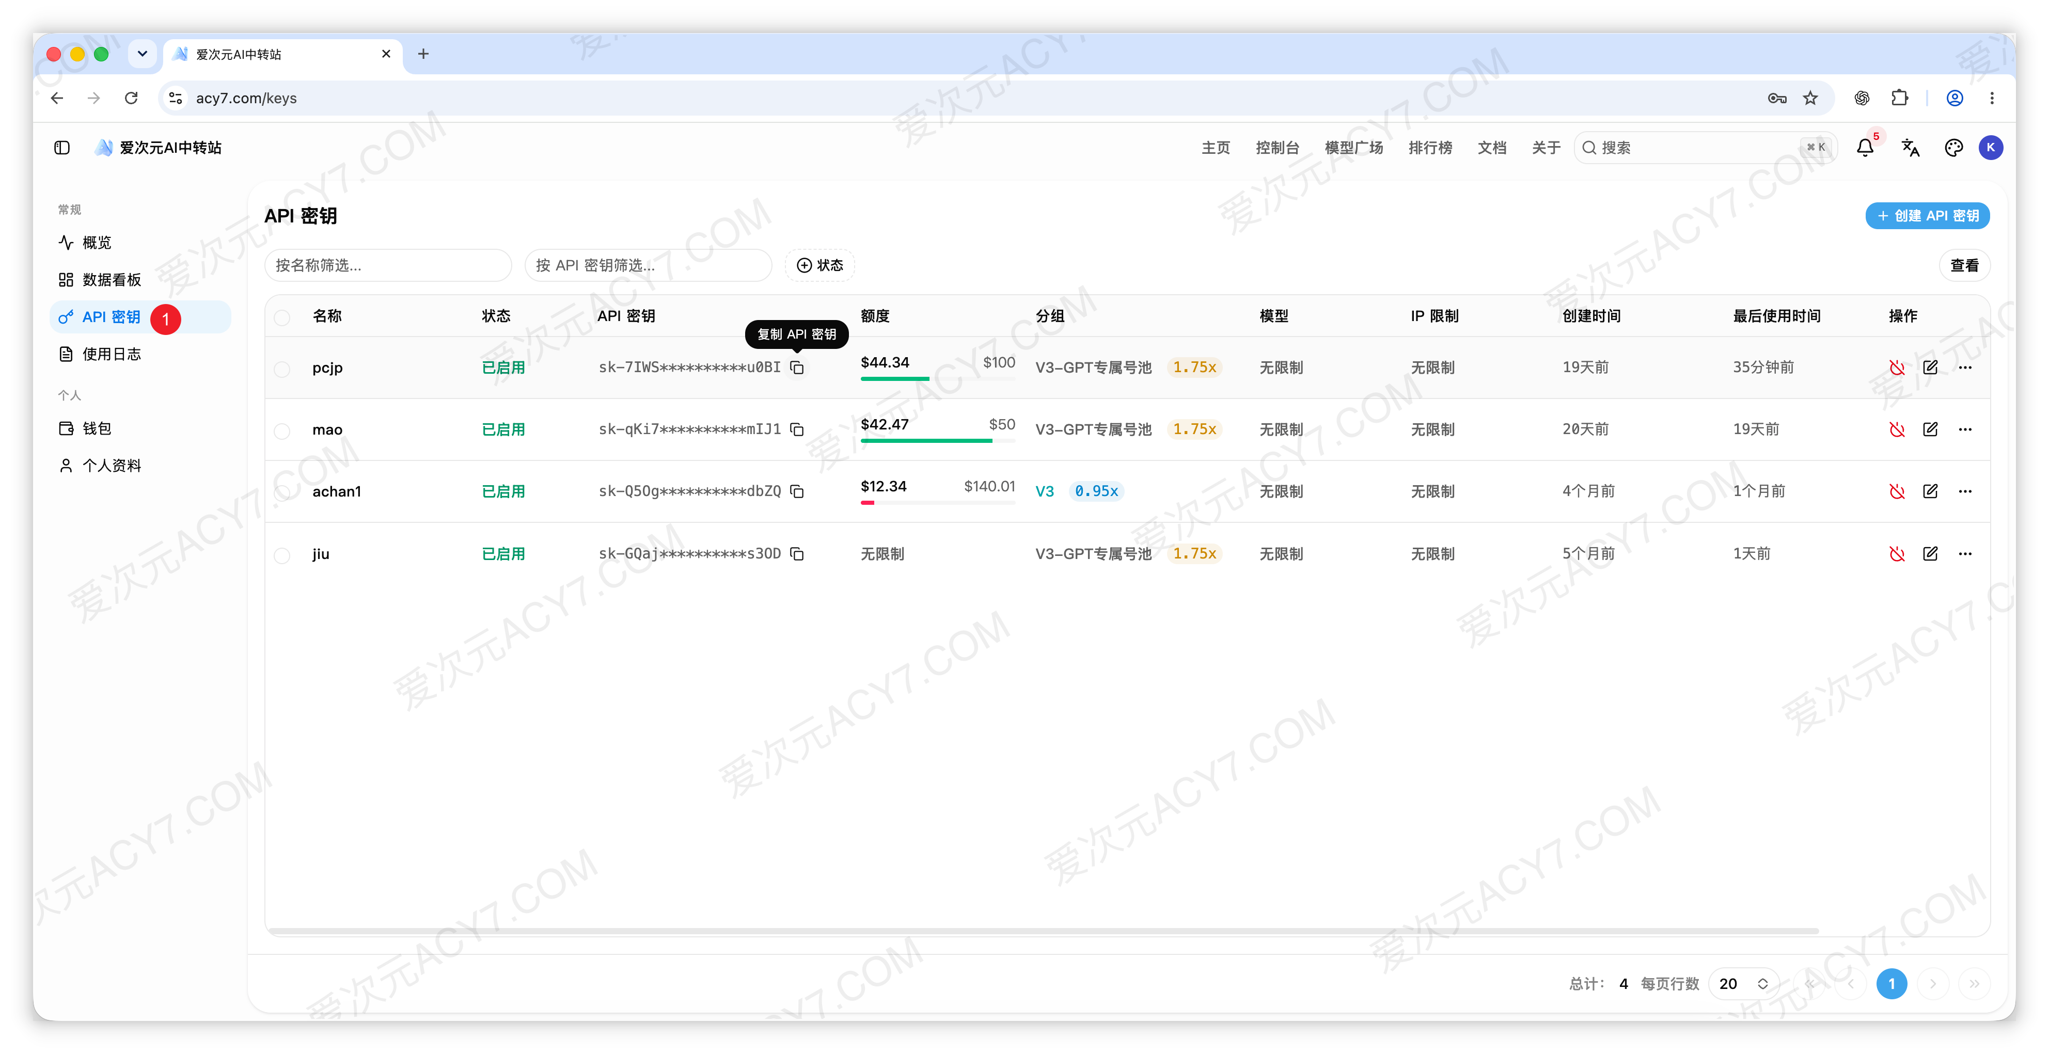Open 个人资料 in the sidebar
2049x1054 pixels.
tap(140, 466)
